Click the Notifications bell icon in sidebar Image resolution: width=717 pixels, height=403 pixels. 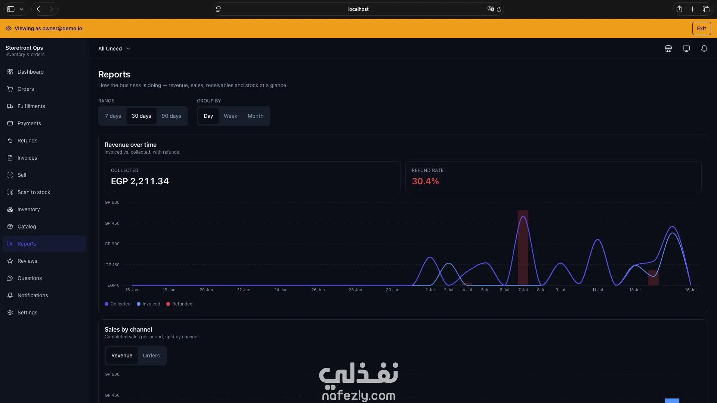pyautogui.click(x=10, y=295)
